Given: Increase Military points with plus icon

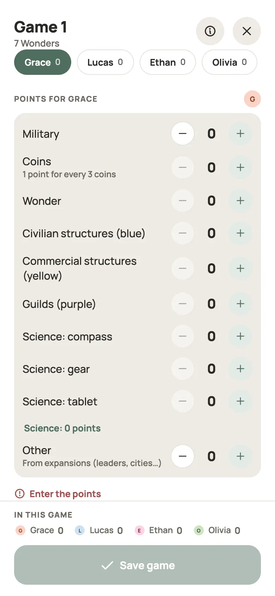Looking at the screenshot, I should 240,133.
